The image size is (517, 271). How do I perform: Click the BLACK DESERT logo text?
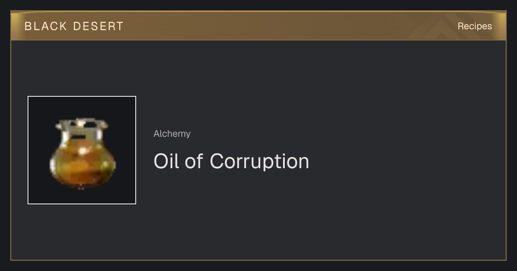74,26
